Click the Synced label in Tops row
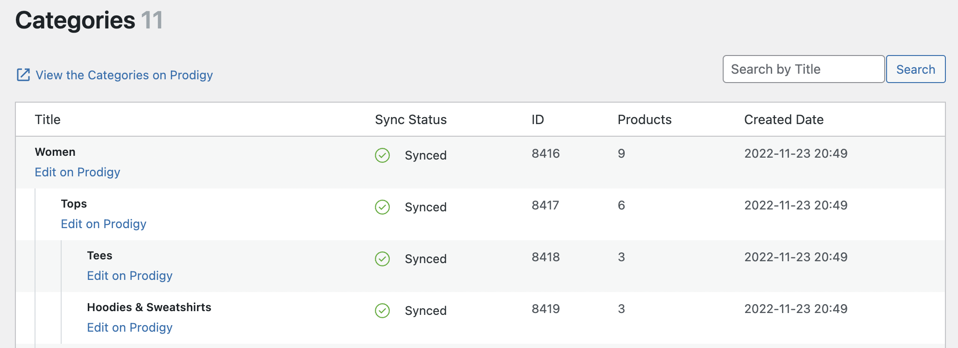The image size is (958, 348). 426,207
